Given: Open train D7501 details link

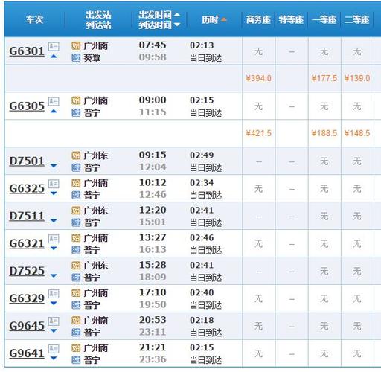Looking at the screenshot, I should click(27, 161).
